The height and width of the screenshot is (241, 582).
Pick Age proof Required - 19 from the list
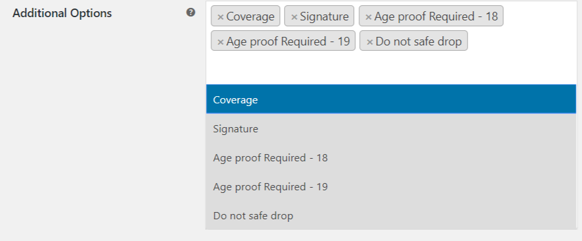[x=391, y=186]
